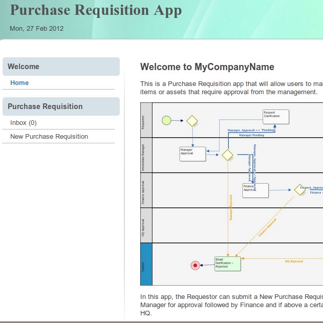The width and height of the screenshot is (323, 323).
Task: Click the orange HQ Rejected flow label
Action: coord(294,261)
